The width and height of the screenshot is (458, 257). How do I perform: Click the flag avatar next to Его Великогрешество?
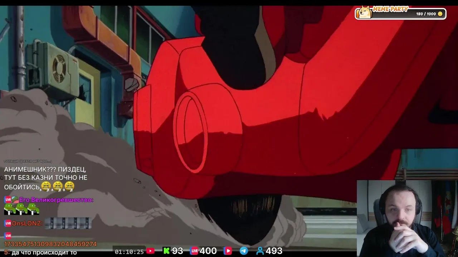(15, 200)
